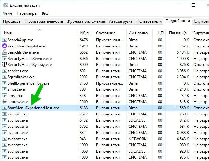This screenshot has width=209, height=161.
Task: Sort by the Имя column header
Action: tap(39, 33)
